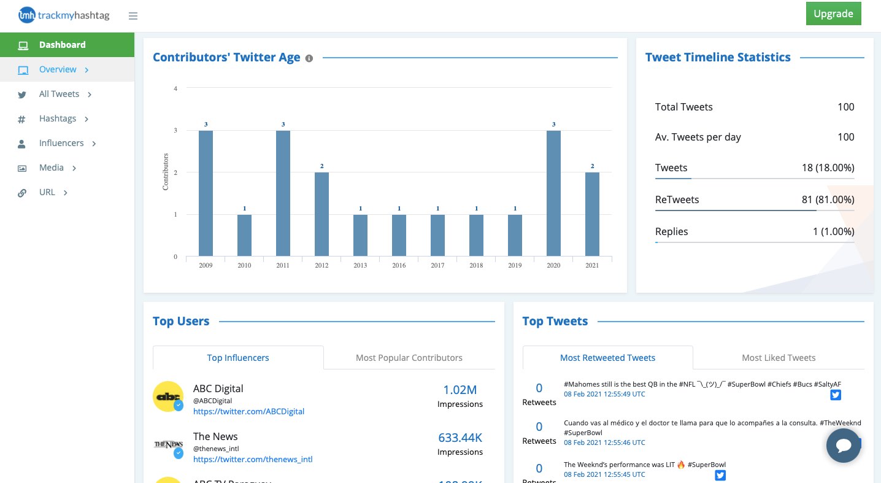This screenshot has width=881, height=483.
Task: Click The News user name
Action: pyautogui.click(x=215, y=436)
